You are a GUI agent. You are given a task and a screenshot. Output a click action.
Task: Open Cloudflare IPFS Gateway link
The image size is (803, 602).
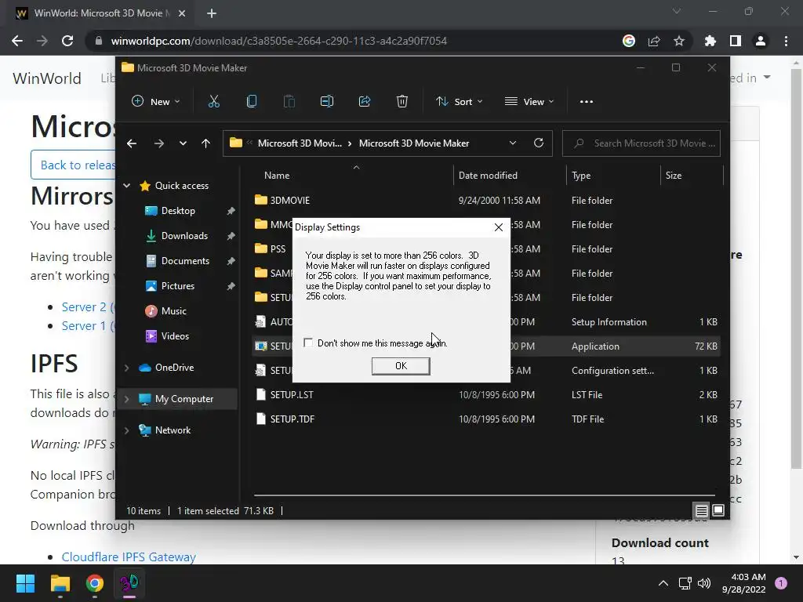click(x=129, y=557)
